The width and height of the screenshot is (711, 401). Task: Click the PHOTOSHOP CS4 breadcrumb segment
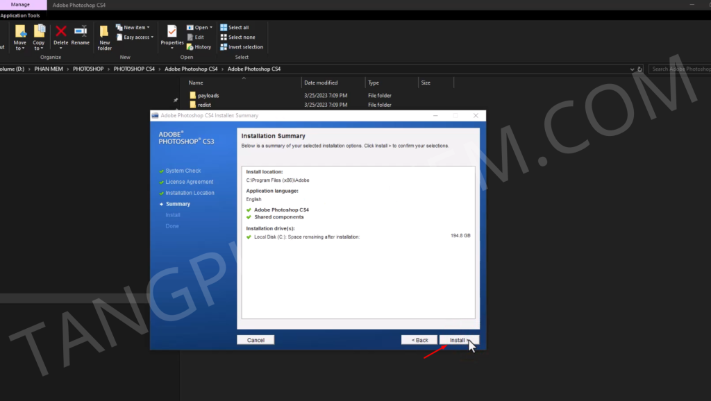134,69
